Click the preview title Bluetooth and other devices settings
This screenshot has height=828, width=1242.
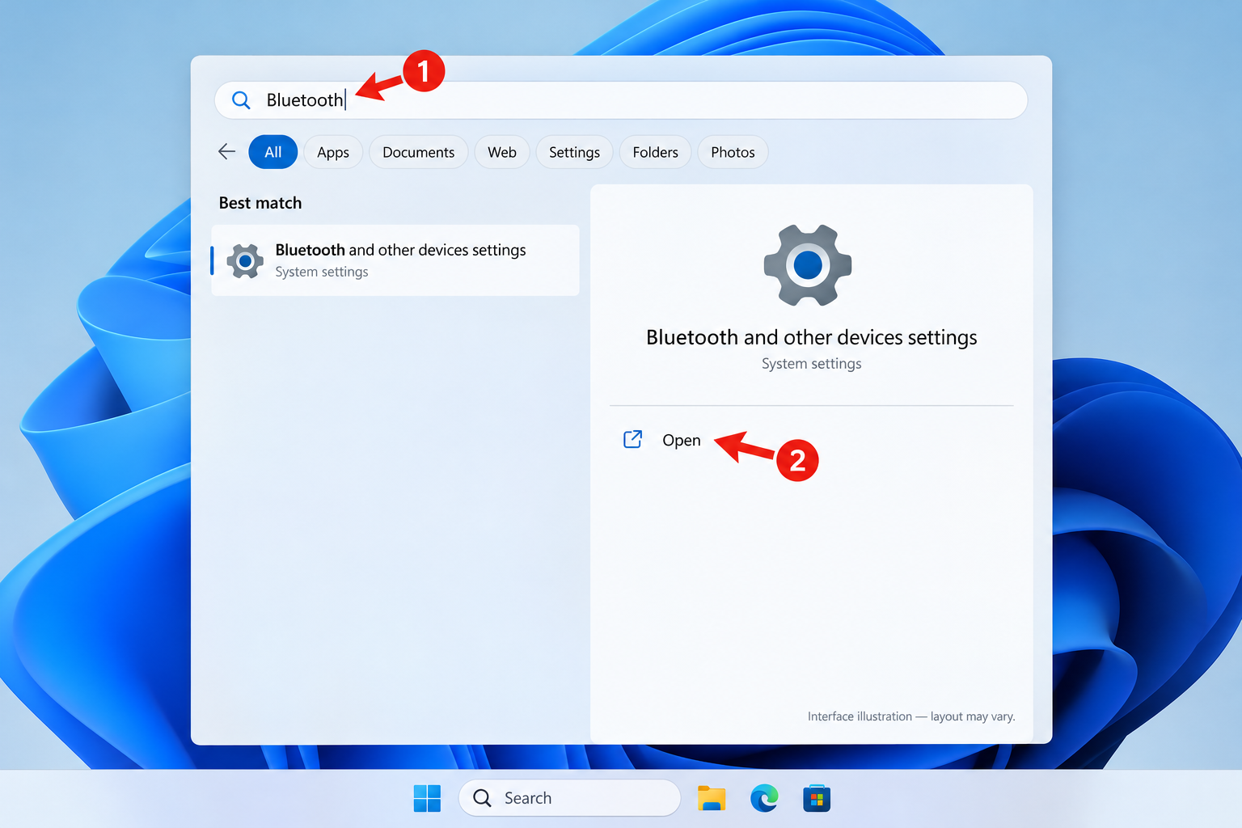click(x=812, y=337)
